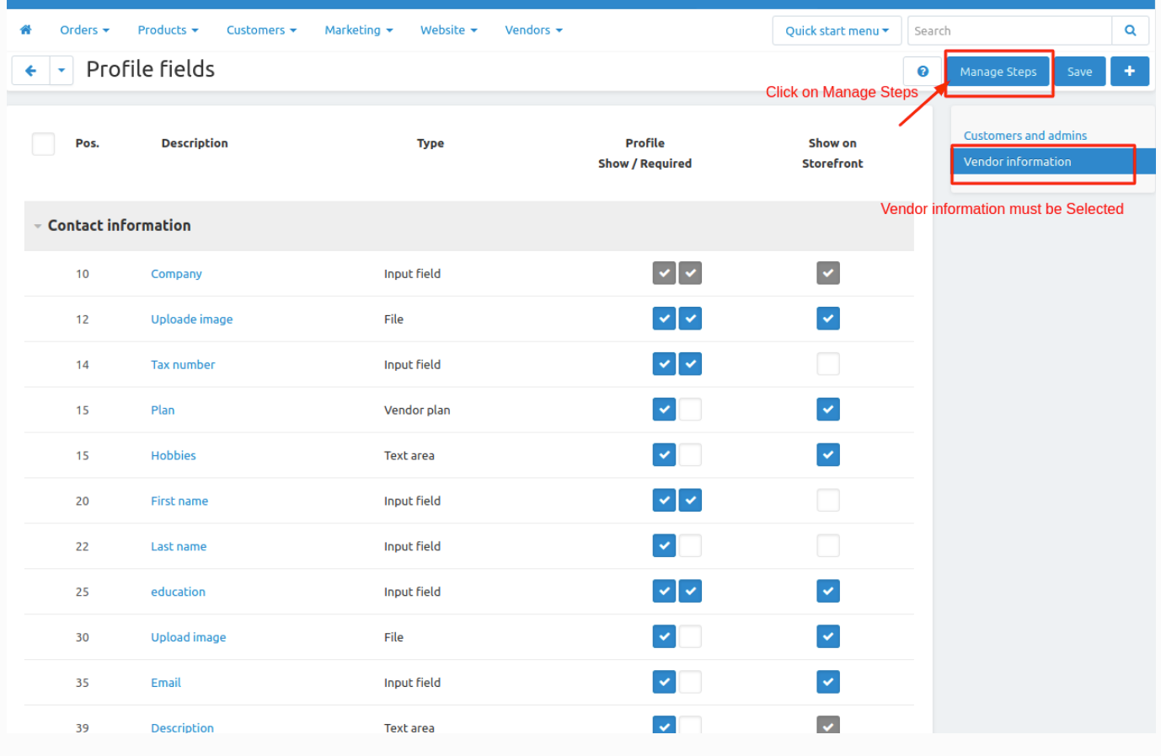This screenshot has height=756, width=1161.
Task: Uncheck Profile Show for Hobbies
Action: (x=664, y=455)
